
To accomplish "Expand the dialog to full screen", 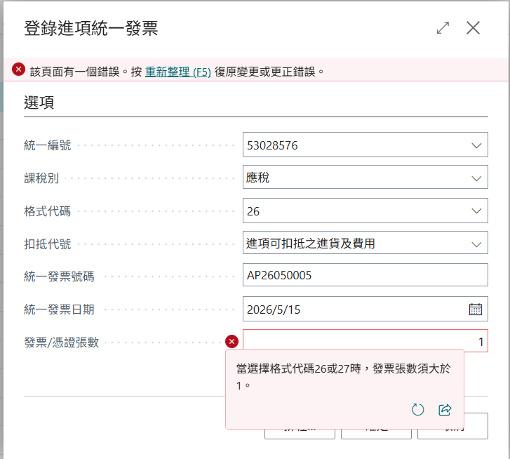I will click(x=443, y=27).
